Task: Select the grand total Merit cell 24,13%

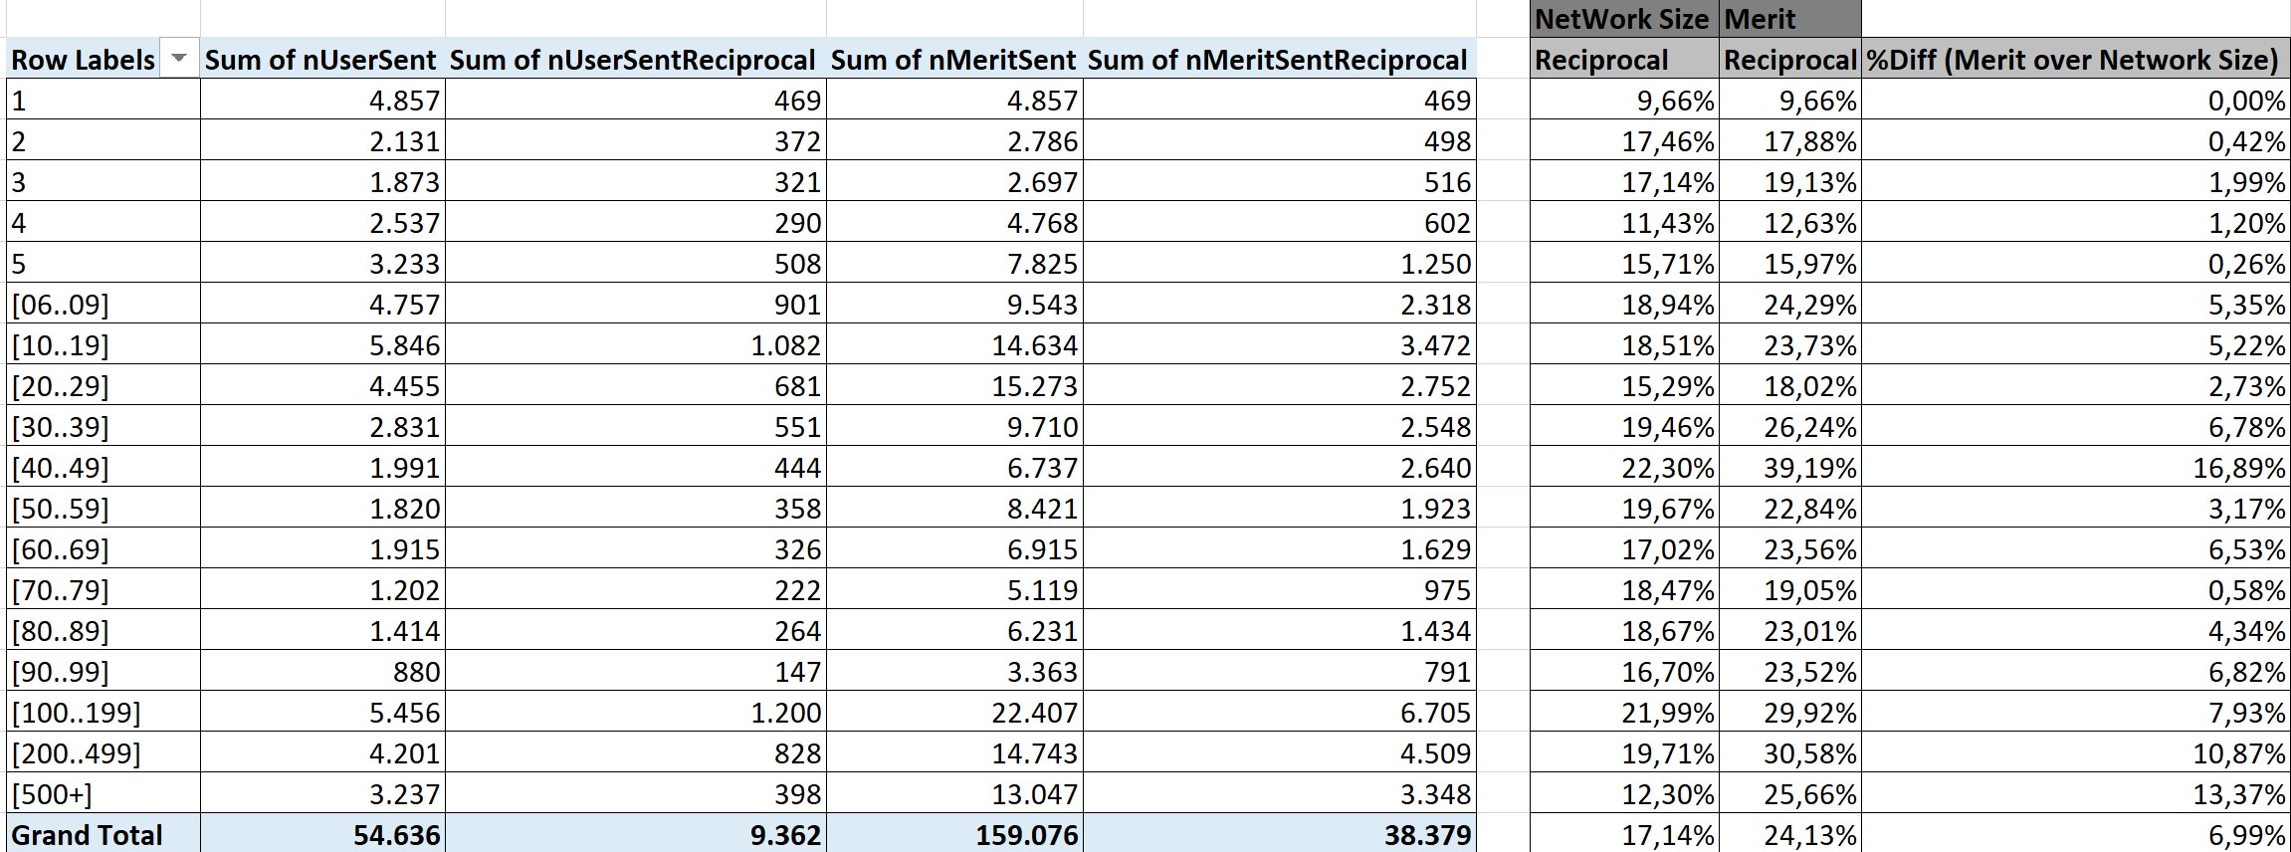Action: click(1789, 834)
